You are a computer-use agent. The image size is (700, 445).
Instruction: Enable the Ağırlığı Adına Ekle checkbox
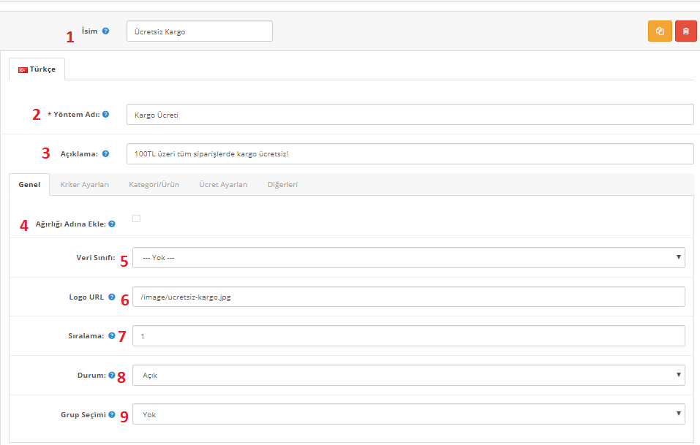136,218
